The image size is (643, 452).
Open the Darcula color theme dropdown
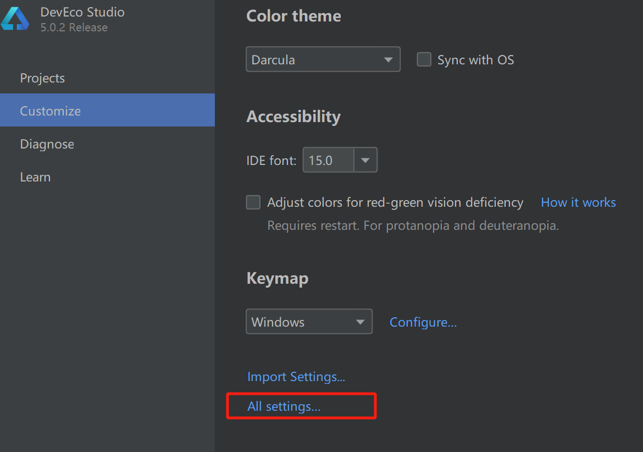pyautogui.click(x=323, y=59)
